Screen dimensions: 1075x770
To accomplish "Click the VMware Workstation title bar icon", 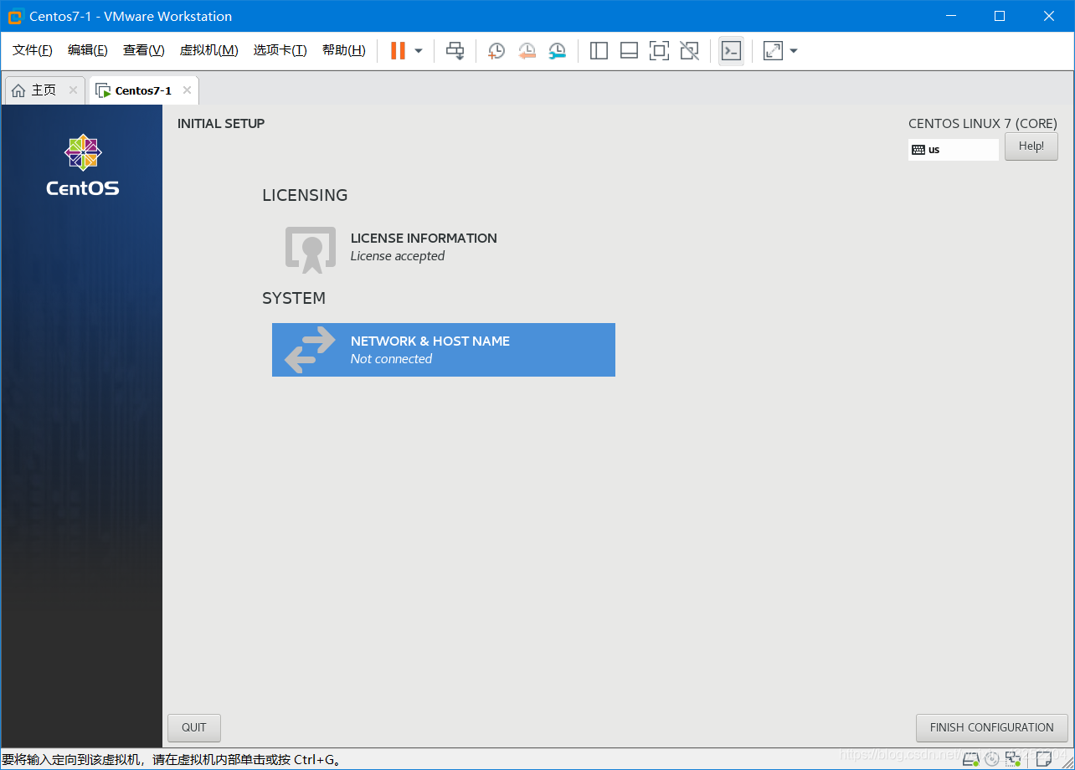I will 15,17.
